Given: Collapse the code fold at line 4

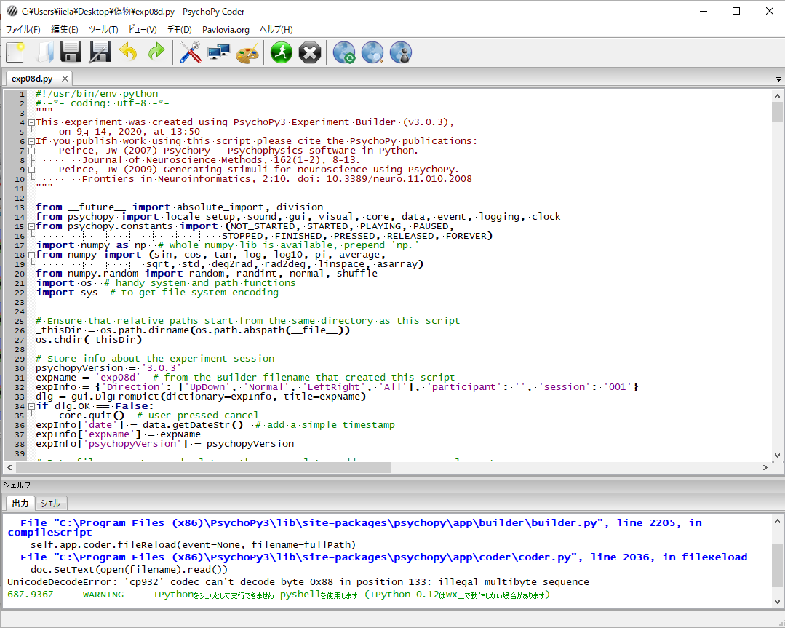Looking at the screenshot, I should 32,122.
